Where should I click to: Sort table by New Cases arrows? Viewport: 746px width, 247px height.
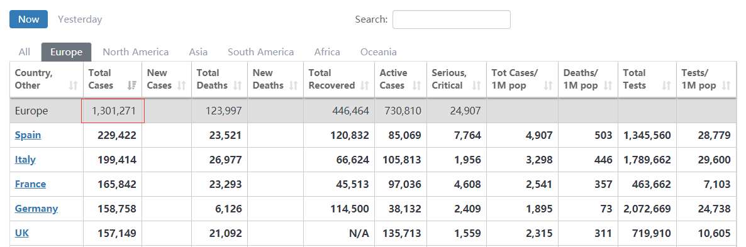(x=181, y=85)
